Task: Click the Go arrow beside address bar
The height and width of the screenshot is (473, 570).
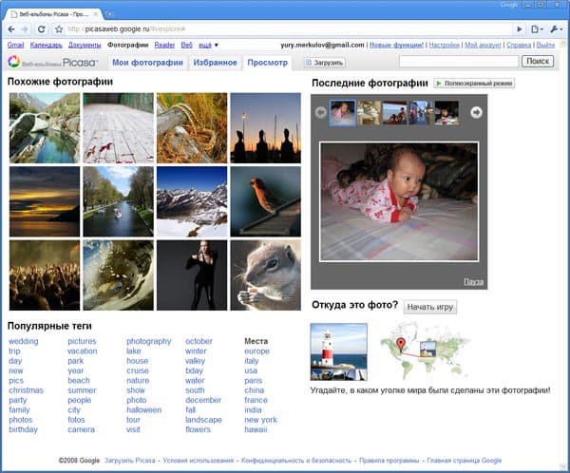Action: [519, 29]
